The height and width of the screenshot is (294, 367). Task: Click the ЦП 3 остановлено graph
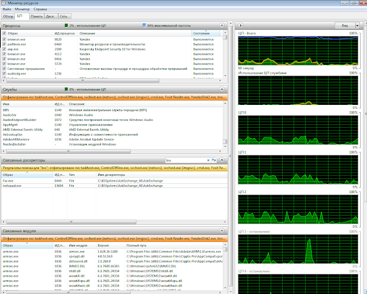tap(298, 249)
